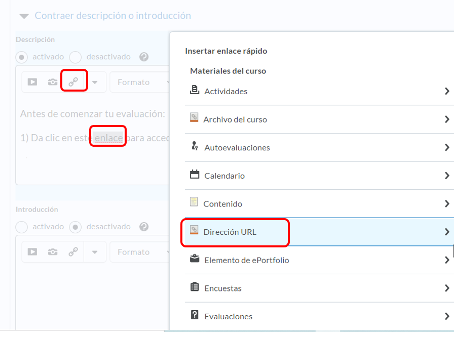This screenshot has width=454, height=341.
Task: Open the 'Evaluaciones' quicklink entry
Action: point(228,317)
